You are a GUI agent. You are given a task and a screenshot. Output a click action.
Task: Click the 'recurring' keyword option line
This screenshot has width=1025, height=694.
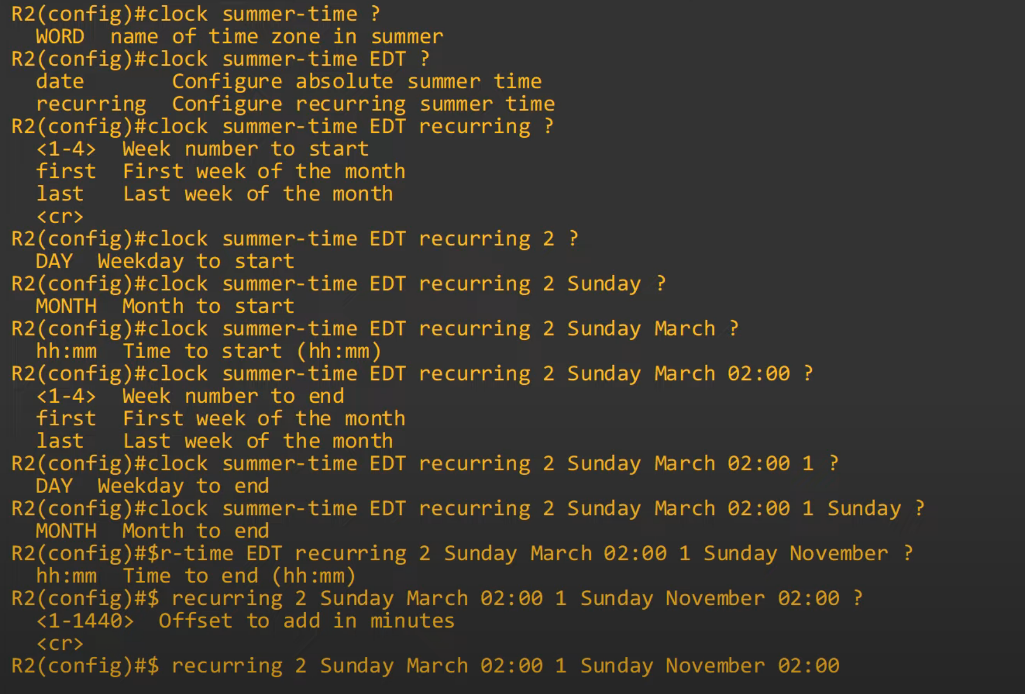coord(295,104)
